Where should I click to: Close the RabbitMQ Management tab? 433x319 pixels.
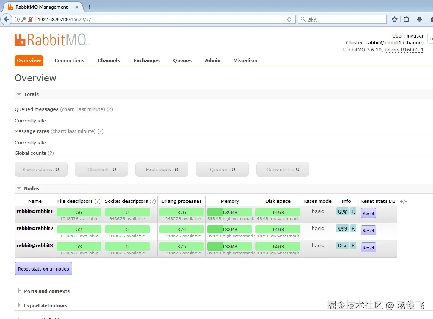[77, 7]
